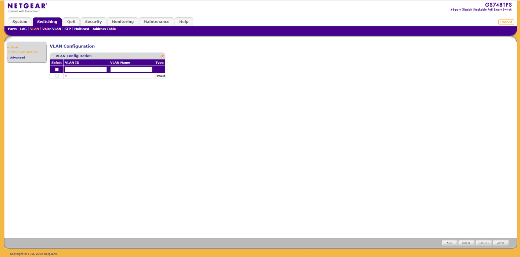Image resolution: width=520 pixels, height=257 pixels.
Task: Open the Multicast submenu
Action: (x=82, y=29)
